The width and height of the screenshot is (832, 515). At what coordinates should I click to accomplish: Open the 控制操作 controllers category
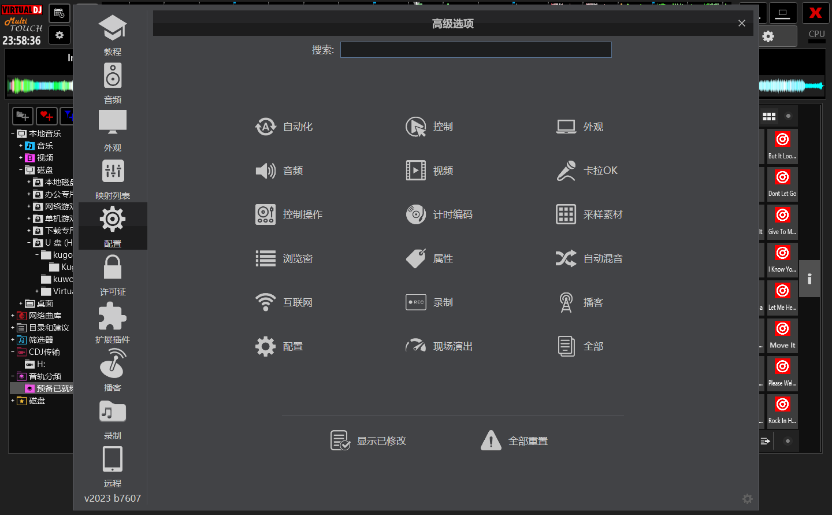(x=289, y=214)
